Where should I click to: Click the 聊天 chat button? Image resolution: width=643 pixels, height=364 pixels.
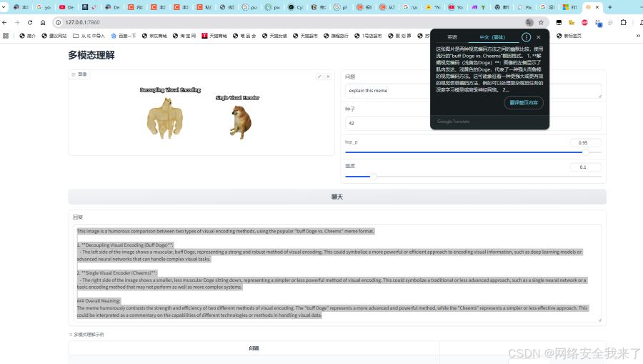click(337, 197)
